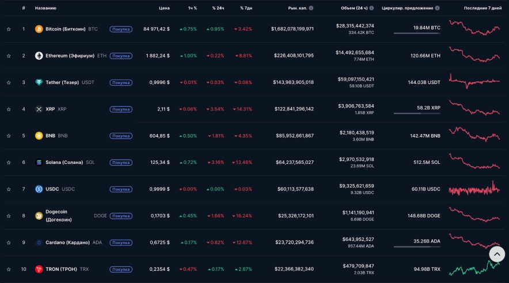The height and width of the screenshot is (283, 509).
Task: Open the USDC coin name link
Action: tap(54, 189)
